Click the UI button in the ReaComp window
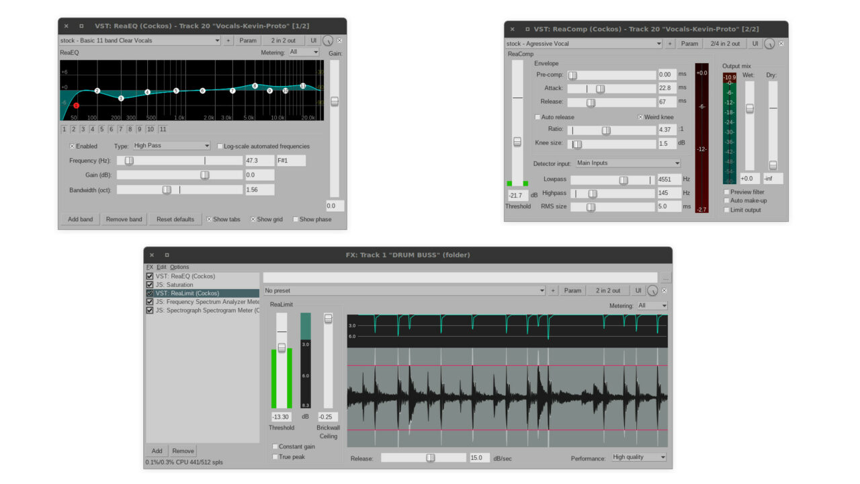Image resolution: width=860 pixels, height=484 pixels. point(755,43)
